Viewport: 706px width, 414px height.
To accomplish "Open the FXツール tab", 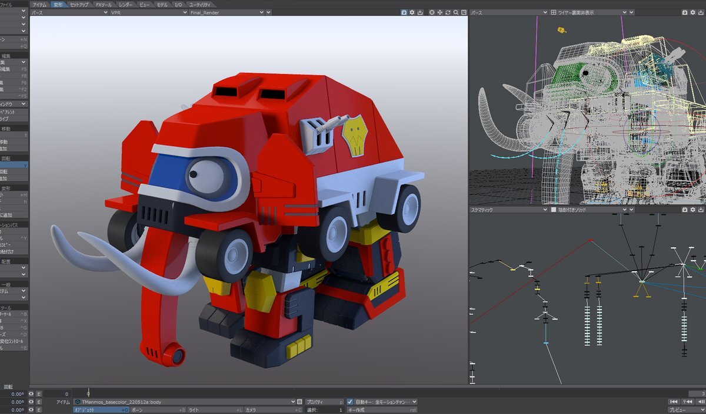I will (104, 4).
